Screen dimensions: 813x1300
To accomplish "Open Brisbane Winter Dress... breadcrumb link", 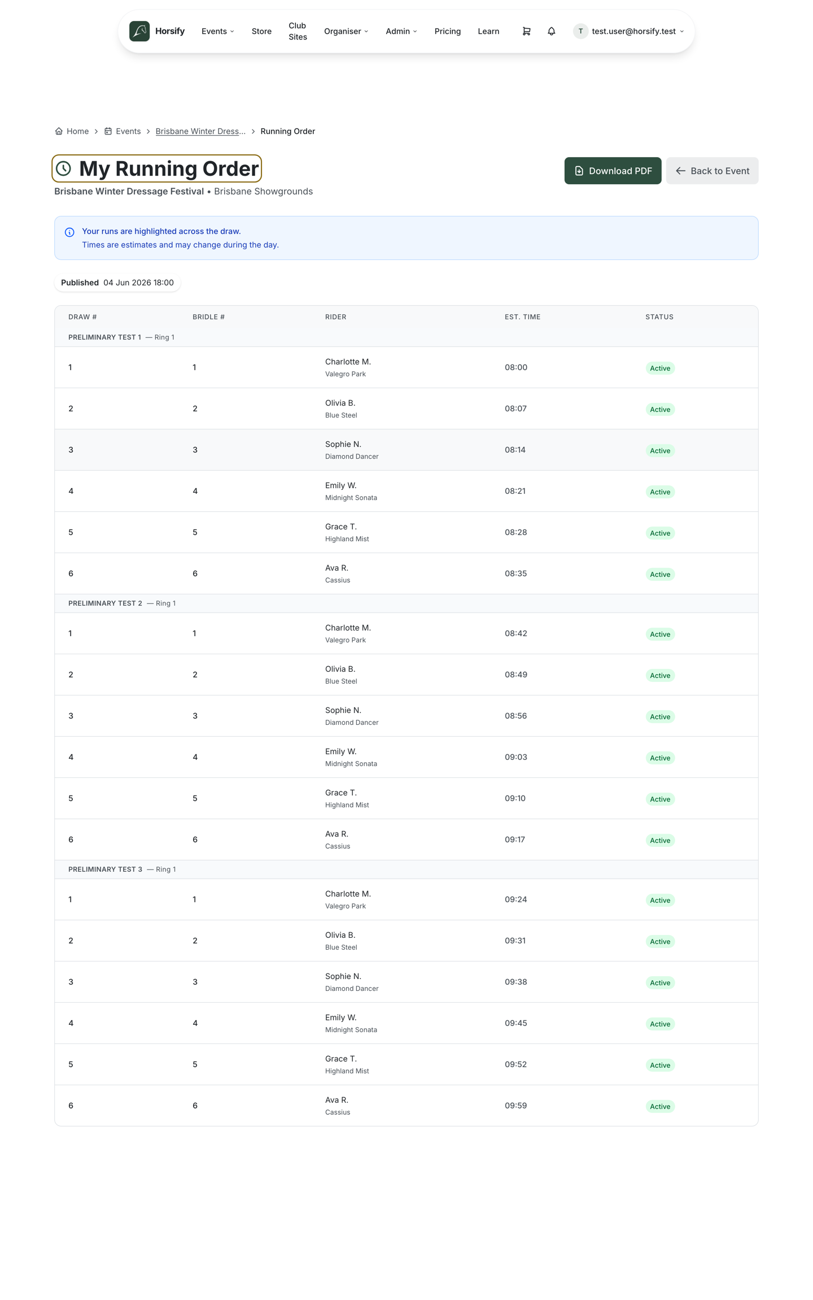I will (x=200, y=131).
